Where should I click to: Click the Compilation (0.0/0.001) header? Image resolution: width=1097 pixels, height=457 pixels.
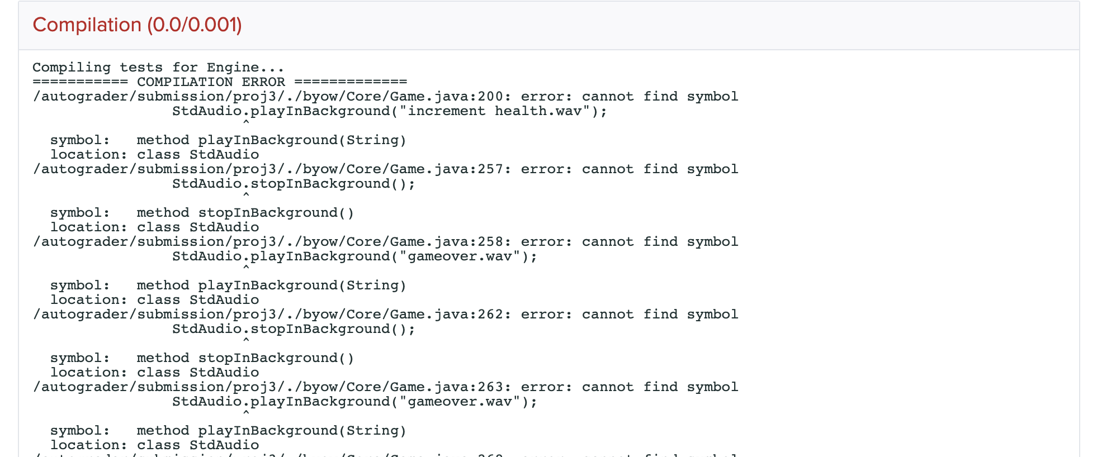tap(137, 25)
